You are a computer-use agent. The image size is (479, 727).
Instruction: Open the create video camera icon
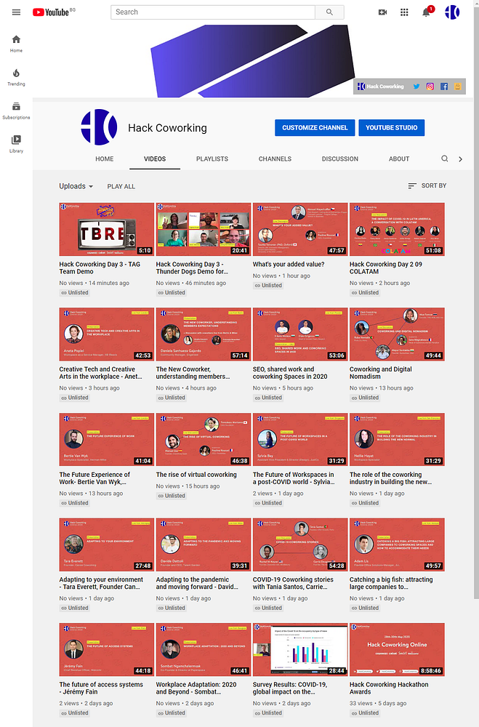[382, 12]
